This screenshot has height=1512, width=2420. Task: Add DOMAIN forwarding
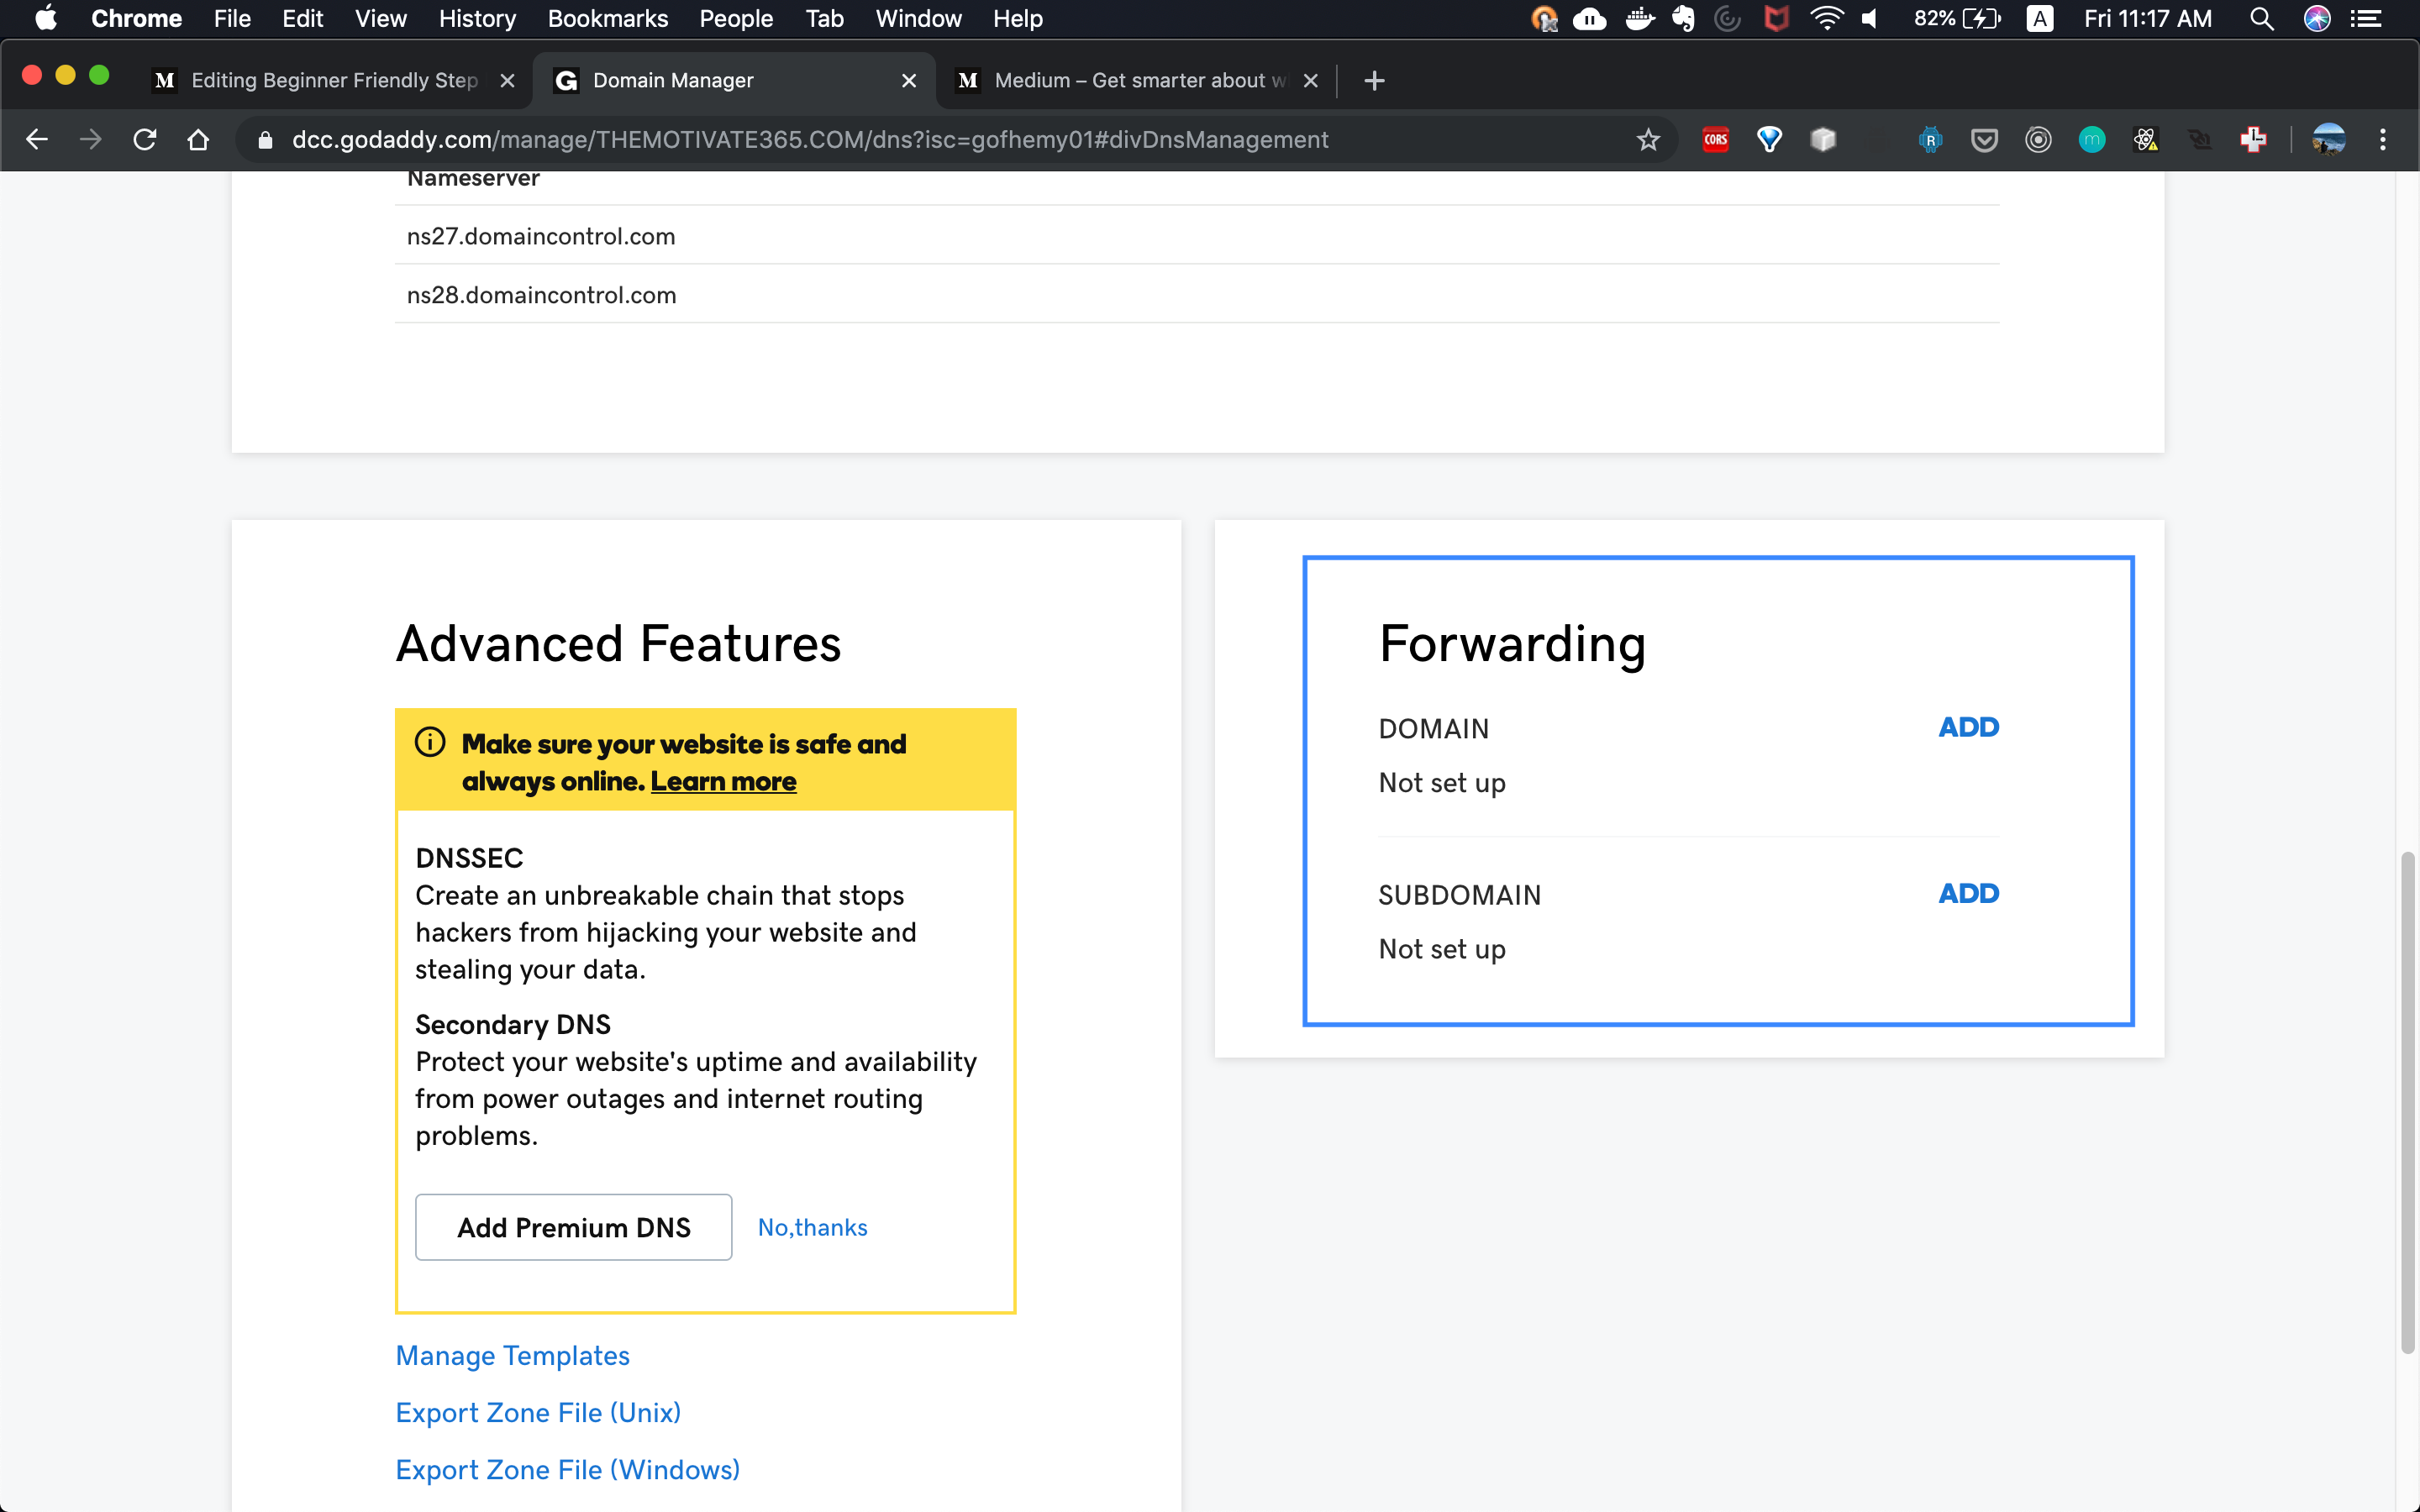pyautogui.click(x=1968, y=727)
